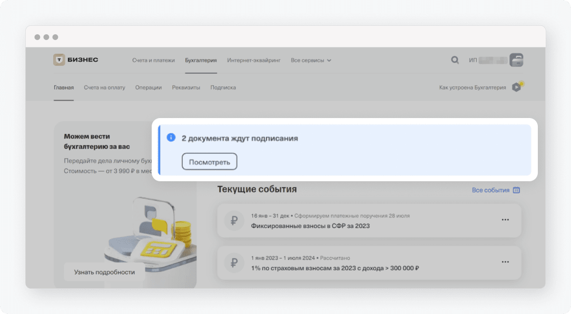Switch to the Счета на оплату tab
This screenshot has height=314, width=571.
104,87
